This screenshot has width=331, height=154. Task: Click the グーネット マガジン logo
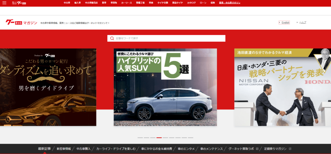click(21, 22)
